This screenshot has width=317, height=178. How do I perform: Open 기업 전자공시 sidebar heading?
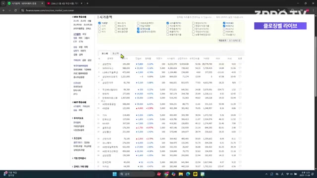tap(80, 158)
